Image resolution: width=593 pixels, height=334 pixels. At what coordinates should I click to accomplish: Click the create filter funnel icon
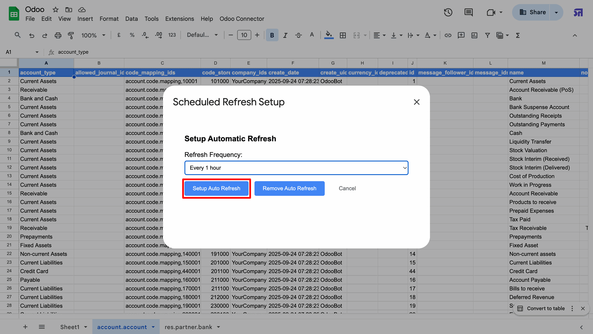click(x=487, y=35)
